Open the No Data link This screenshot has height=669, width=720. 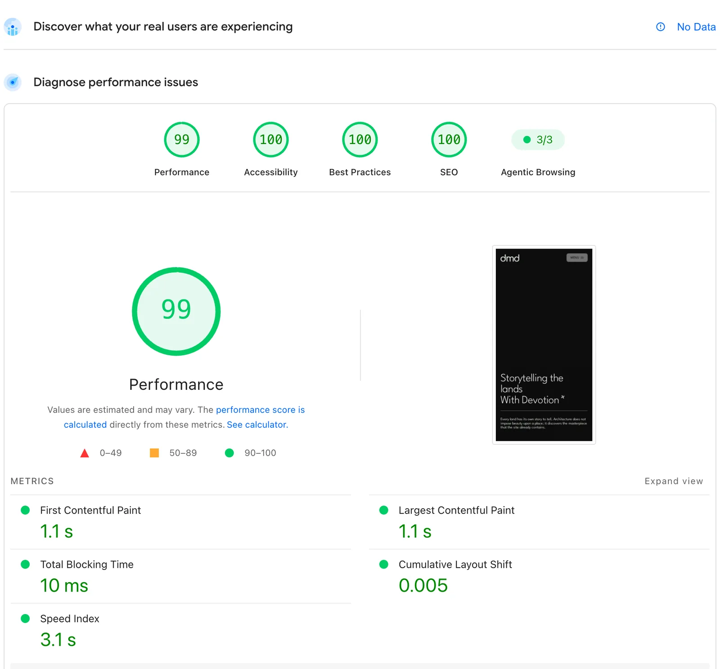696,27
